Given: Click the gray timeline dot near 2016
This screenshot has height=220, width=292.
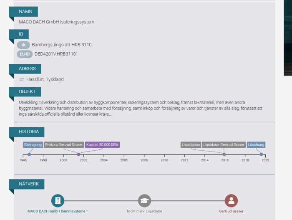Looking at the screenshot, I should (x=224, y=154).
